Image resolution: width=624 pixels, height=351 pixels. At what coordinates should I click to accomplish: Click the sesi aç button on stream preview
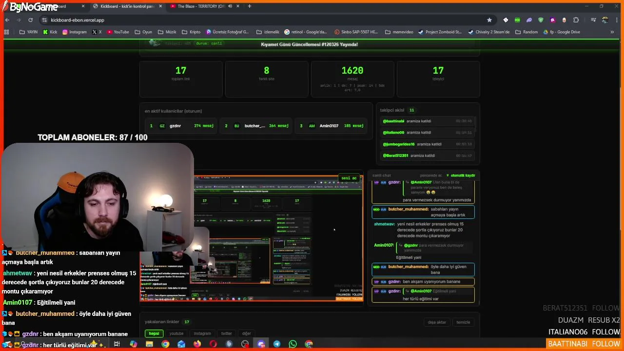point(349,178)
